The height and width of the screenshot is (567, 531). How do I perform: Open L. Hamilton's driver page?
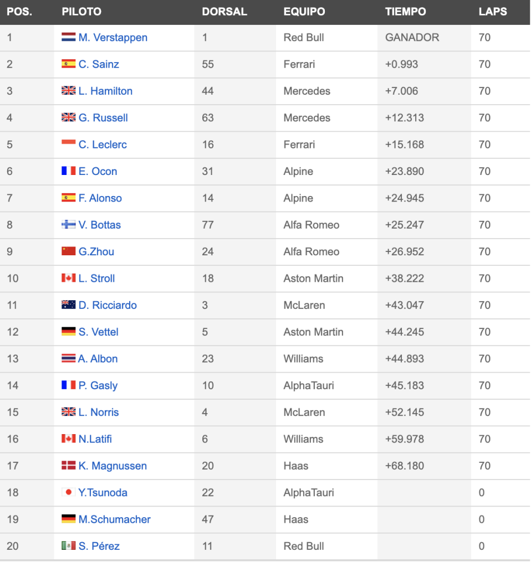[x=105, y=91]
